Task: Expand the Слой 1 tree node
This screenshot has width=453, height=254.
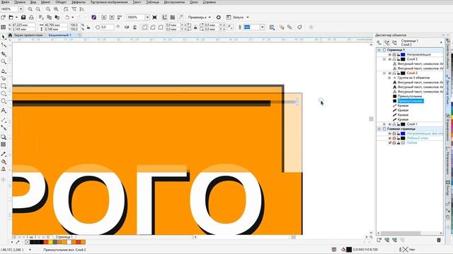Action: pyautogui.click(x=384, y=124)
